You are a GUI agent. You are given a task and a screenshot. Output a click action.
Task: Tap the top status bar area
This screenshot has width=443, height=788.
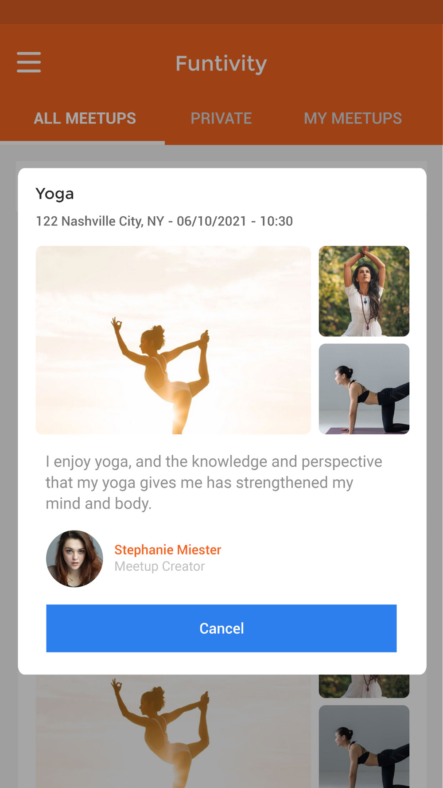point(221,12)
